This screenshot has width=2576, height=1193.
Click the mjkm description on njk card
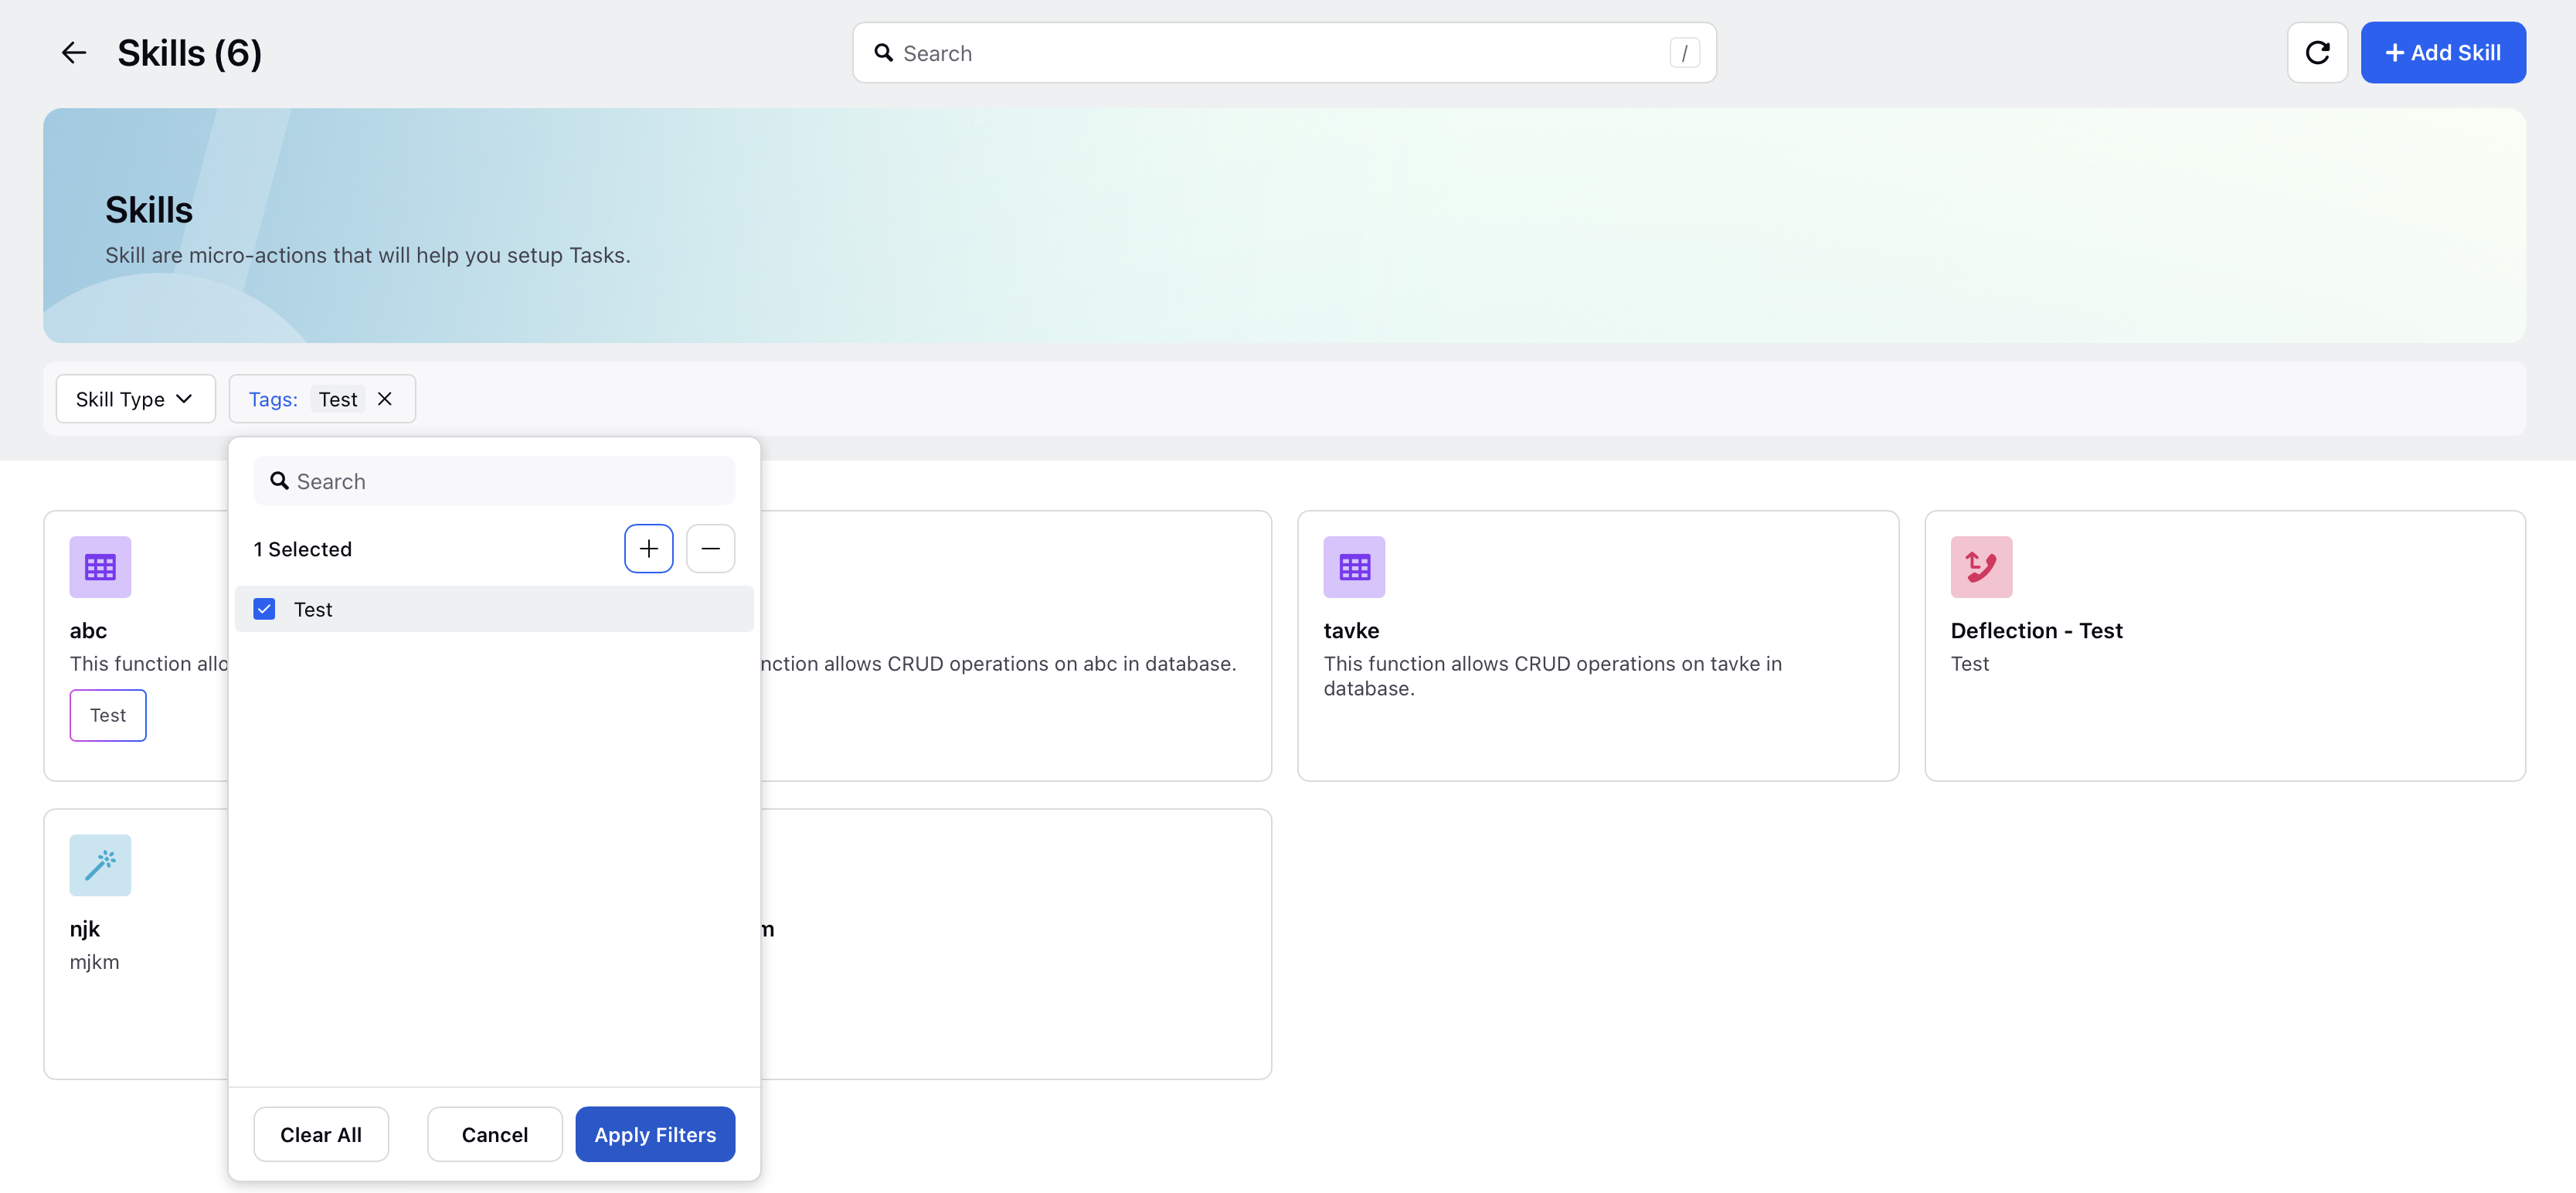pos(94,962)
